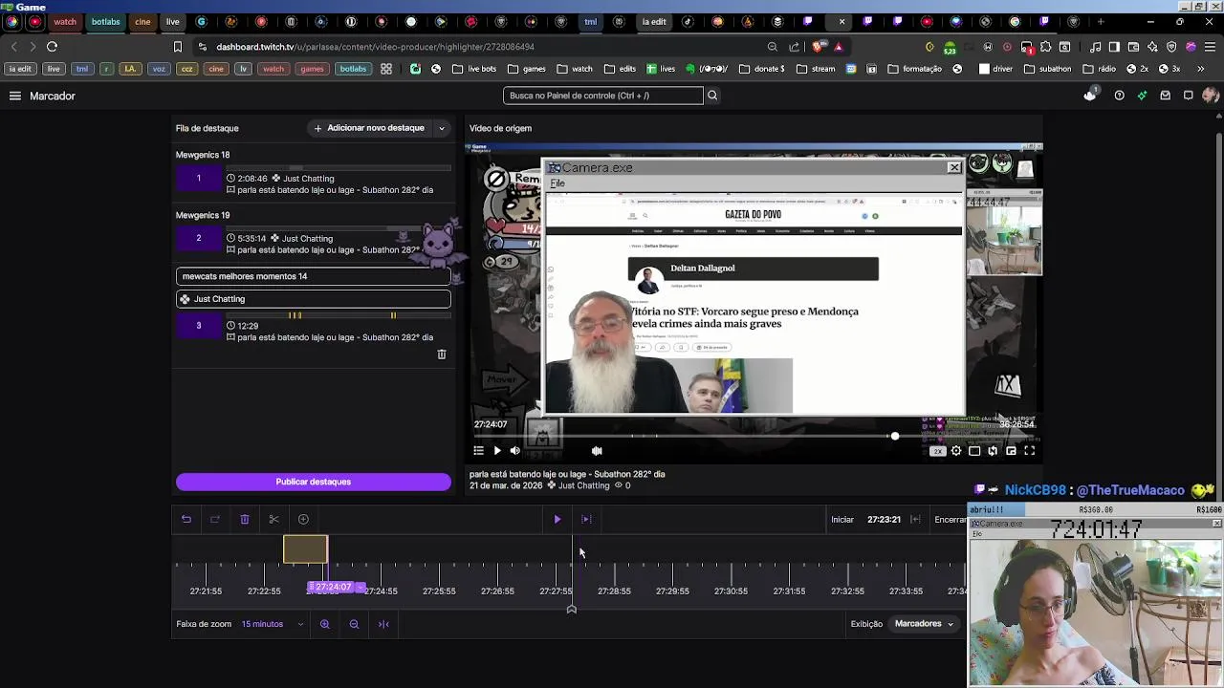Open the dashboard inbox mail icon

click(x=1166, y=96)
